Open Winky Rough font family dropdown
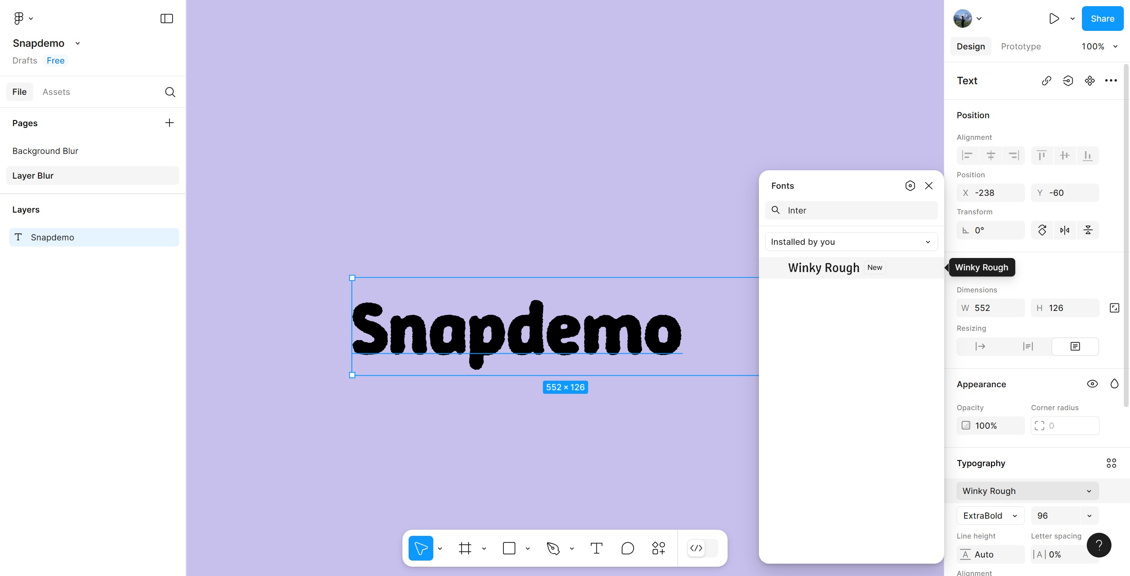 (1027, 491)
